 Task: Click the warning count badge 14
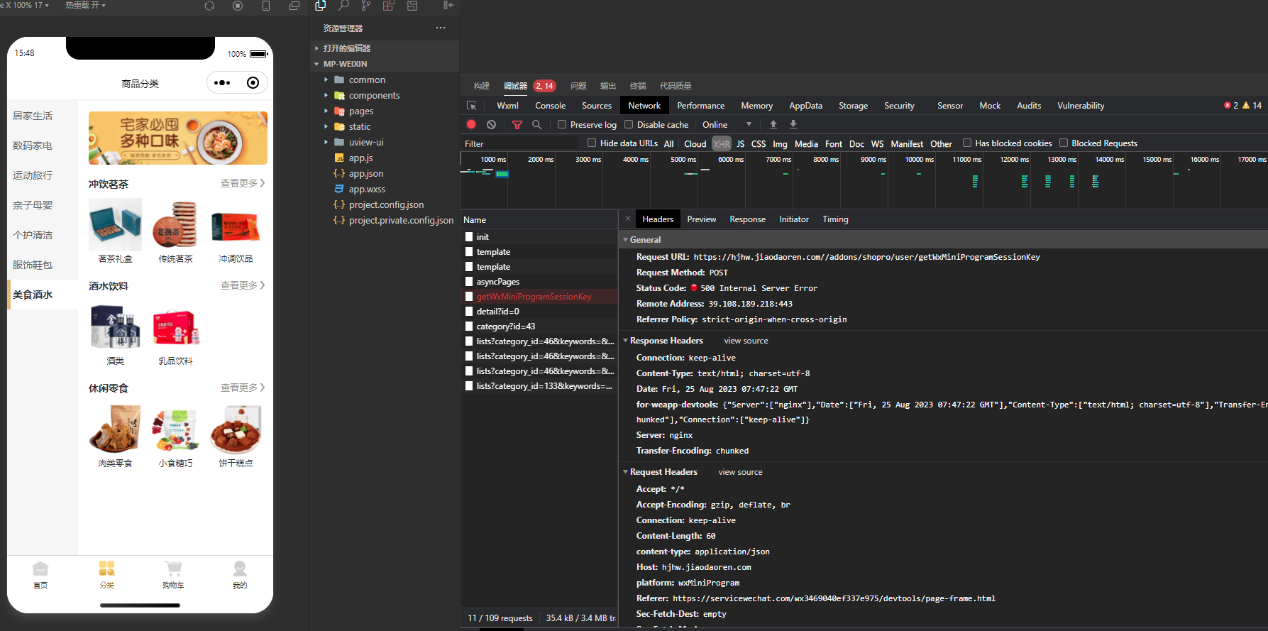[1252, 105]
